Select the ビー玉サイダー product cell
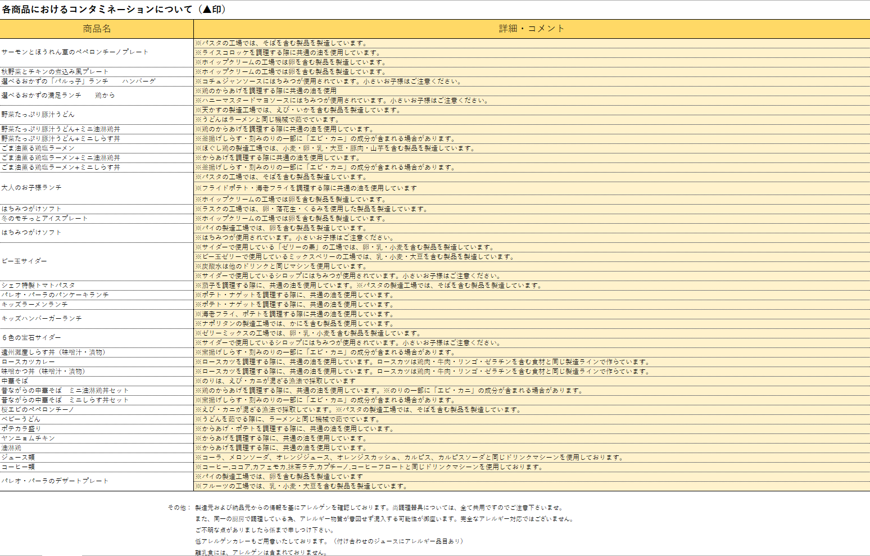Image resolution: width=870 pixels, height=556 pixels. click(x=24, y=261)
